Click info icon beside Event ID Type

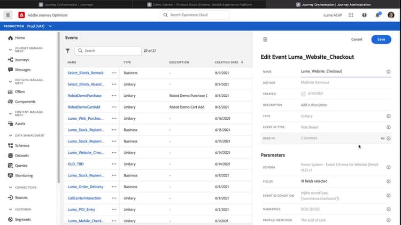pyautogui.click(x=389, y=127)
